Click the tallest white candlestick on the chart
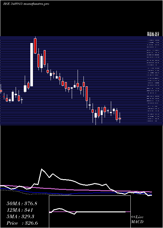 [x=32, y=64]
